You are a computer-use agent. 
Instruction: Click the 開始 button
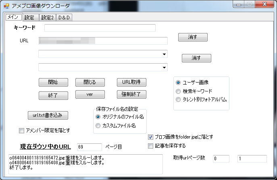tap(53, 82)
